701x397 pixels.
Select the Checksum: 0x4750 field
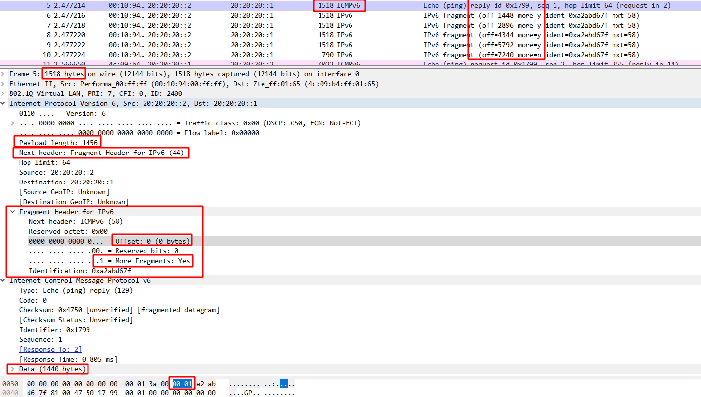click(119, 310)
